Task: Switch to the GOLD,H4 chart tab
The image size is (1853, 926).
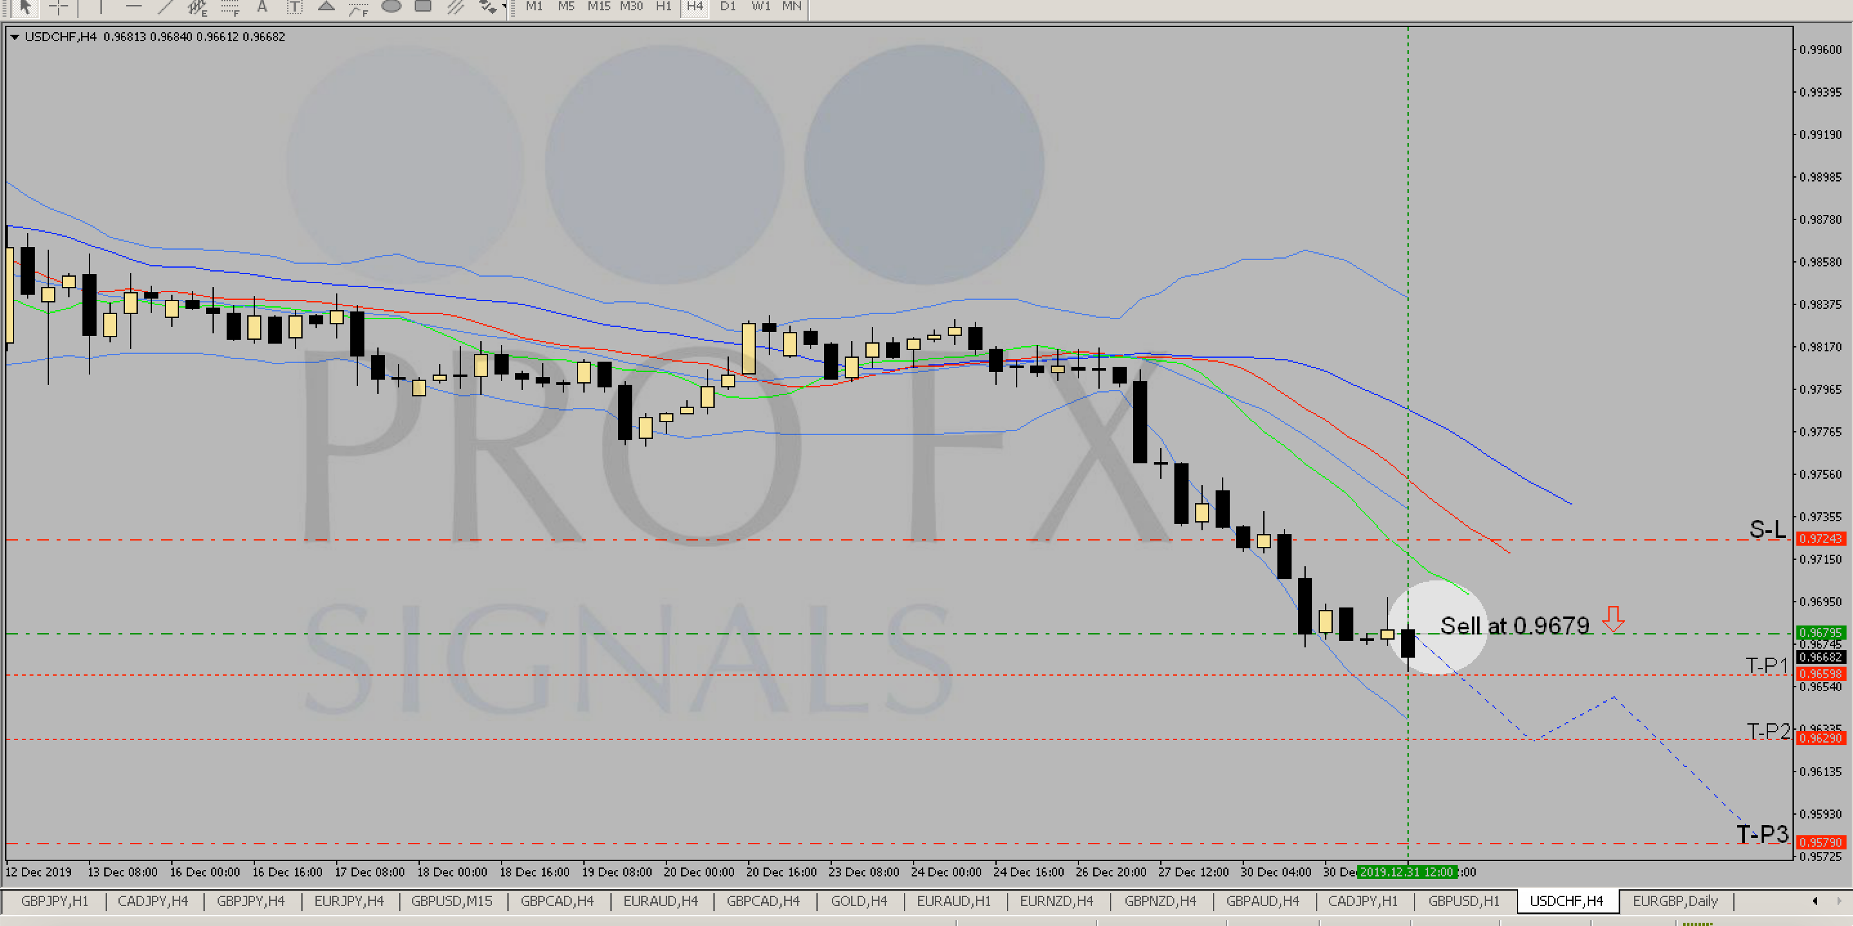Action: pos(859,901)
